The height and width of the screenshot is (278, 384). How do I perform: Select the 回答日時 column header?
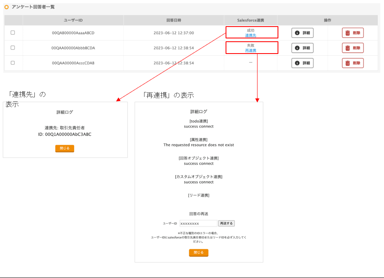pos(174,20)
